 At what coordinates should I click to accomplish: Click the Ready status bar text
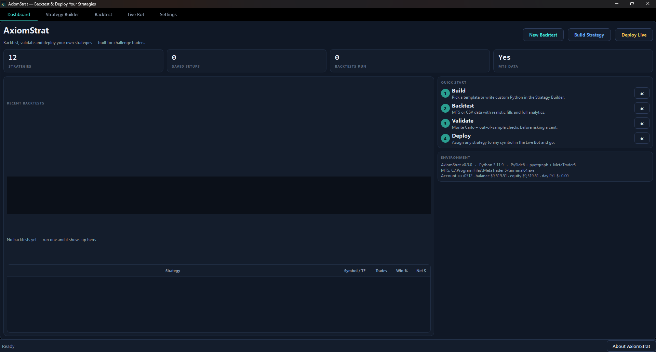(x=8, y=346)
